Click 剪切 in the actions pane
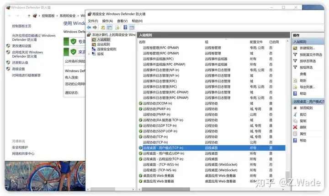329x196 pixels. click(303, 114)
